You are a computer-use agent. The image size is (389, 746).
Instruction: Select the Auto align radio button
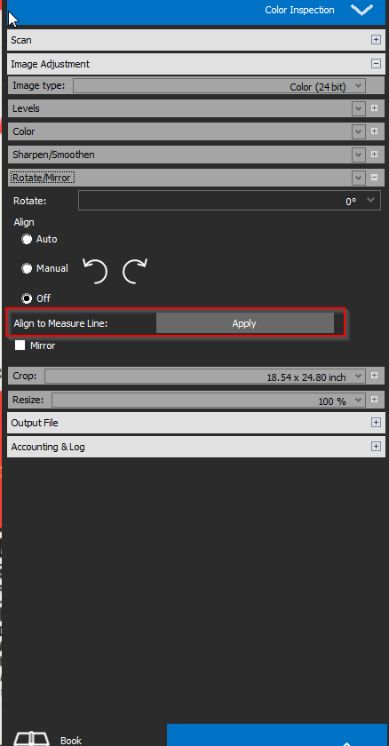click(x=27, y=239)
